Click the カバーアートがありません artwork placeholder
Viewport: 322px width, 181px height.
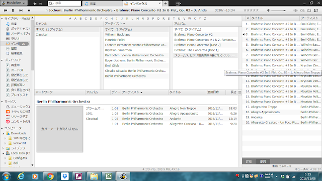[x=60, y=129]
